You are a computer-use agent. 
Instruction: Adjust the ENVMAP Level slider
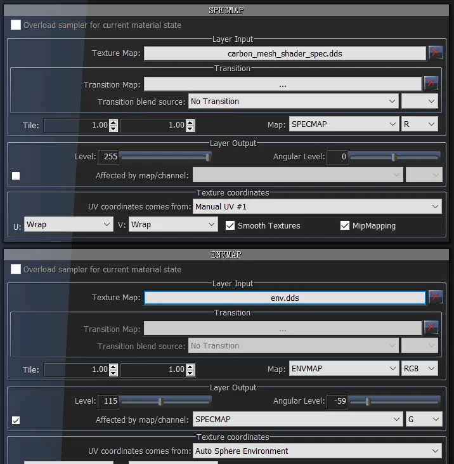[161, 401]
